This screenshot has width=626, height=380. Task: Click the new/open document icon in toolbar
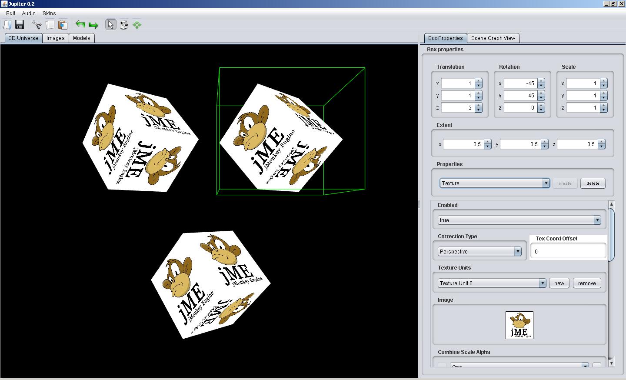[x=7, y=25]
